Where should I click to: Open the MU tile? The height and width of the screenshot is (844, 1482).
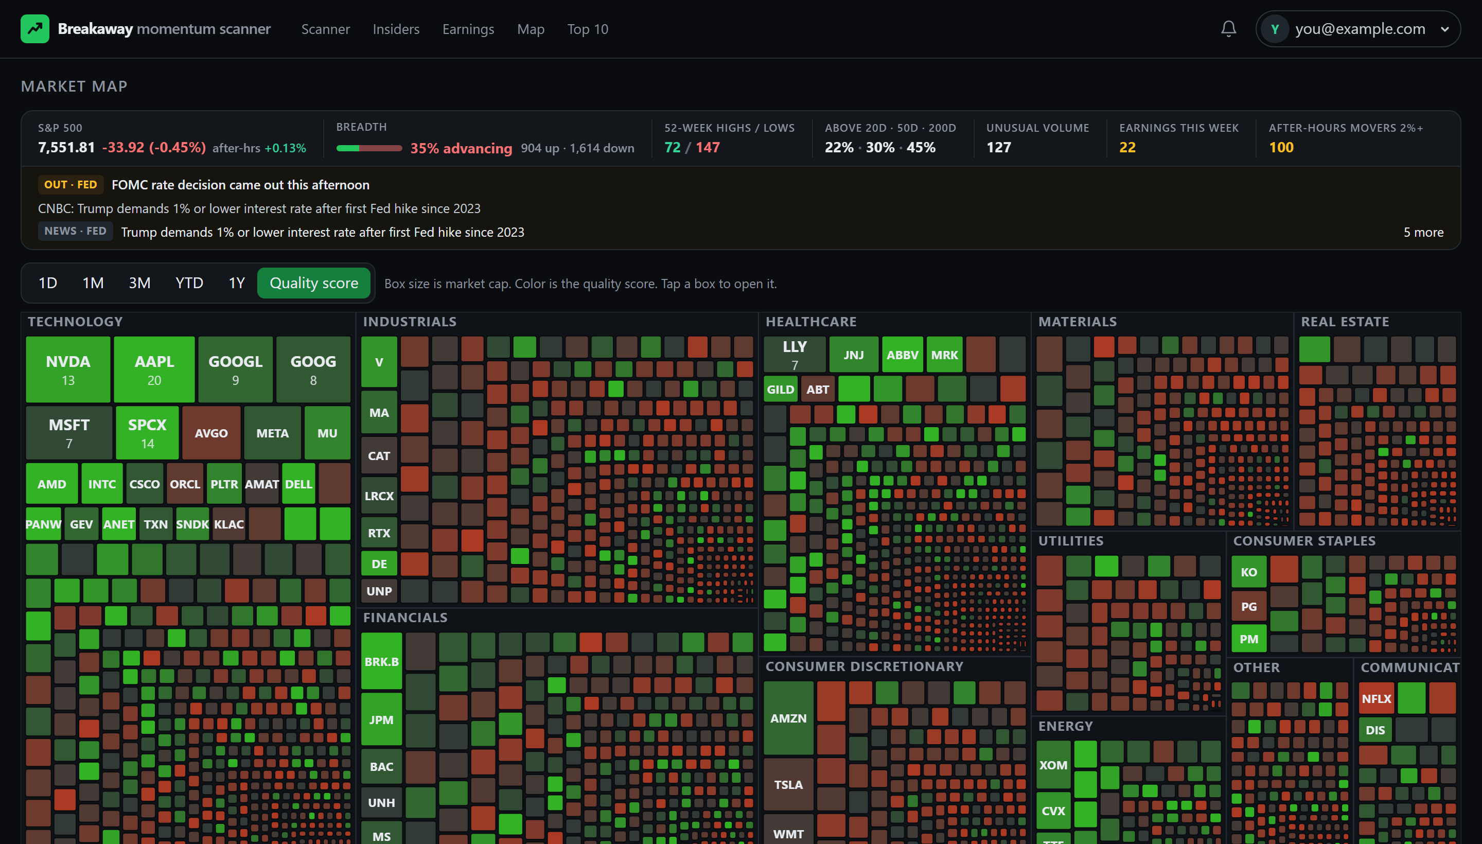coord(327,433)
